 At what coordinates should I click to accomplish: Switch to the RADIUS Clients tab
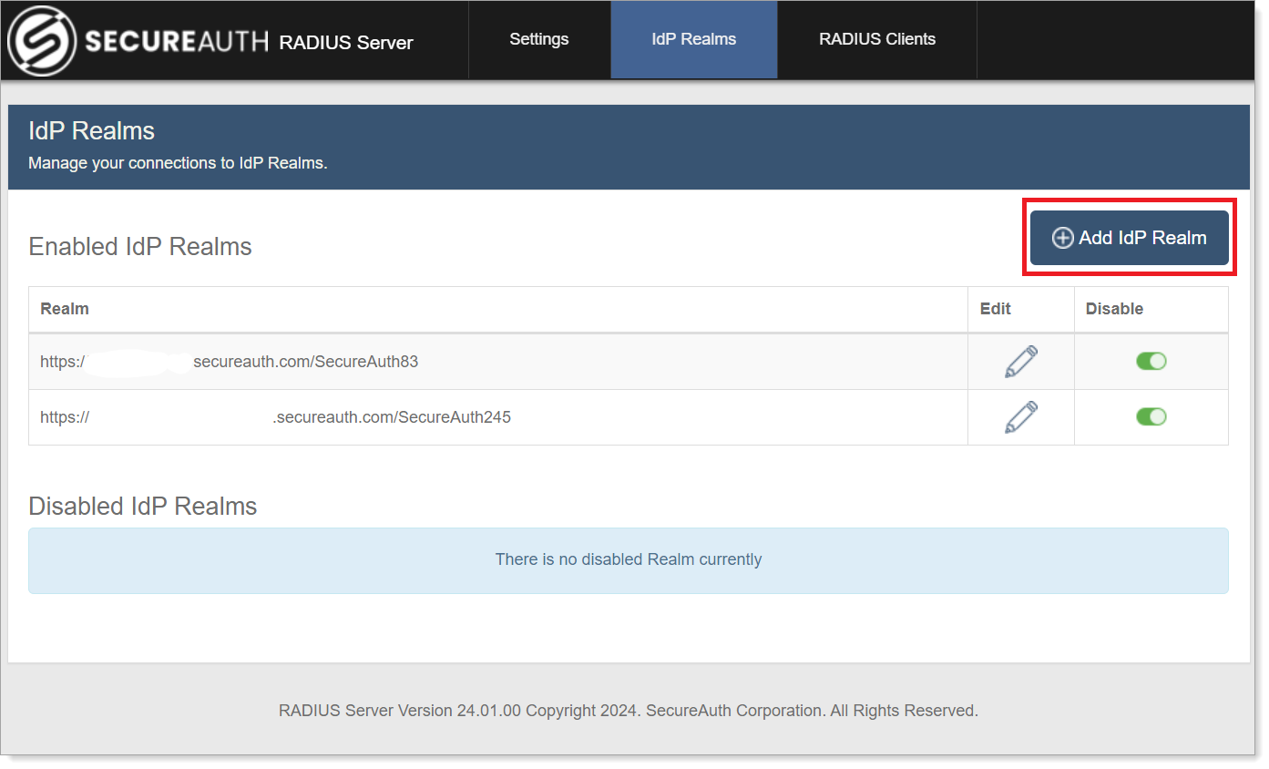876,39
